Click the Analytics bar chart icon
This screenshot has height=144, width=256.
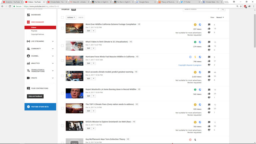coord(28,63)
